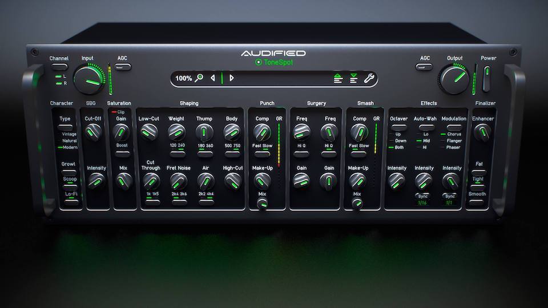The image size is (548, 308).
Task: Switch the Fret Noise 2k4/3k6 selector
Action: pos(179,202)
